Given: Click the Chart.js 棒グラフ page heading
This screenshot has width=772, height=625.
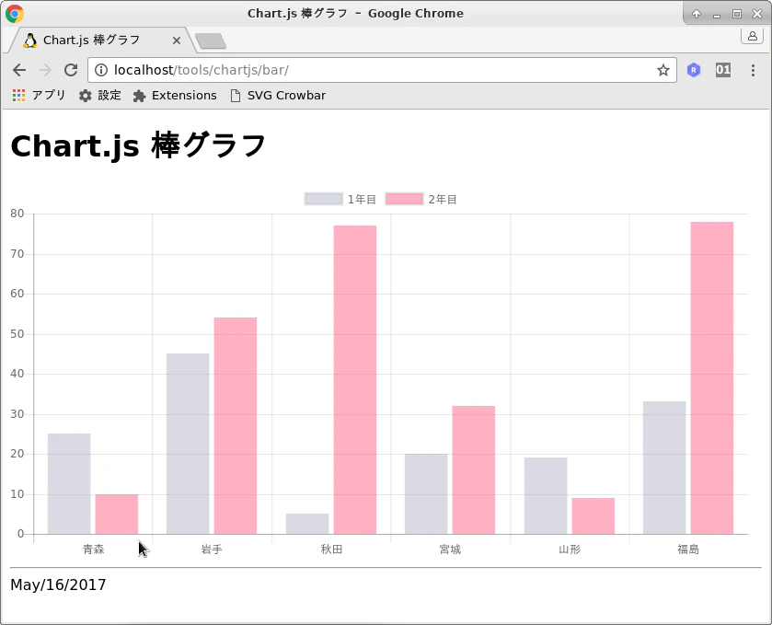Looking at the screenshot, I should coord(138,146).
